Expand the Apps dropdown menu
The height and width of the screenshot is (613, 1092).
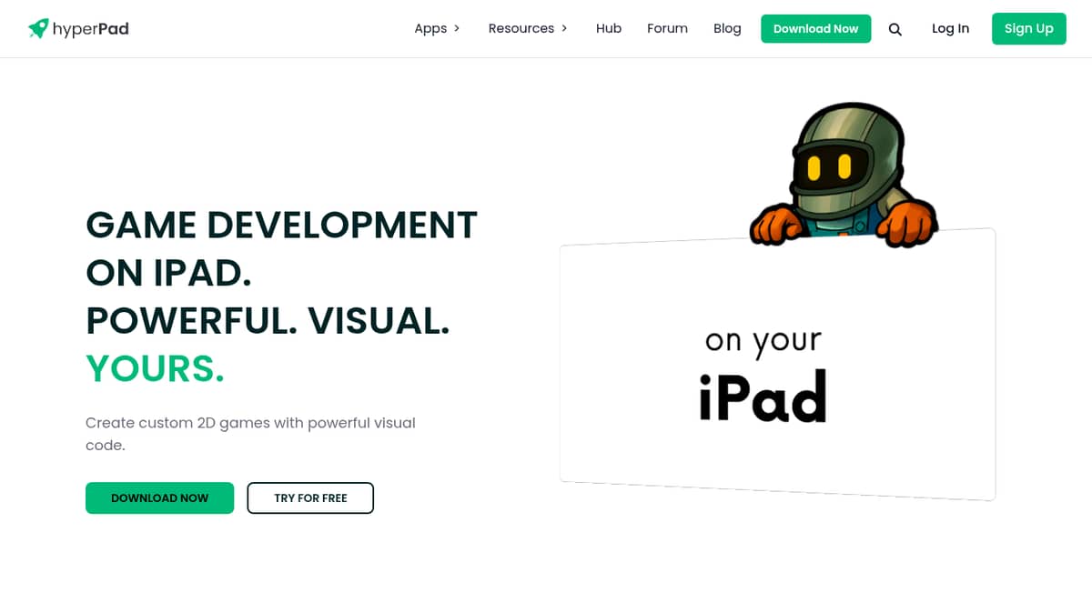437,28
